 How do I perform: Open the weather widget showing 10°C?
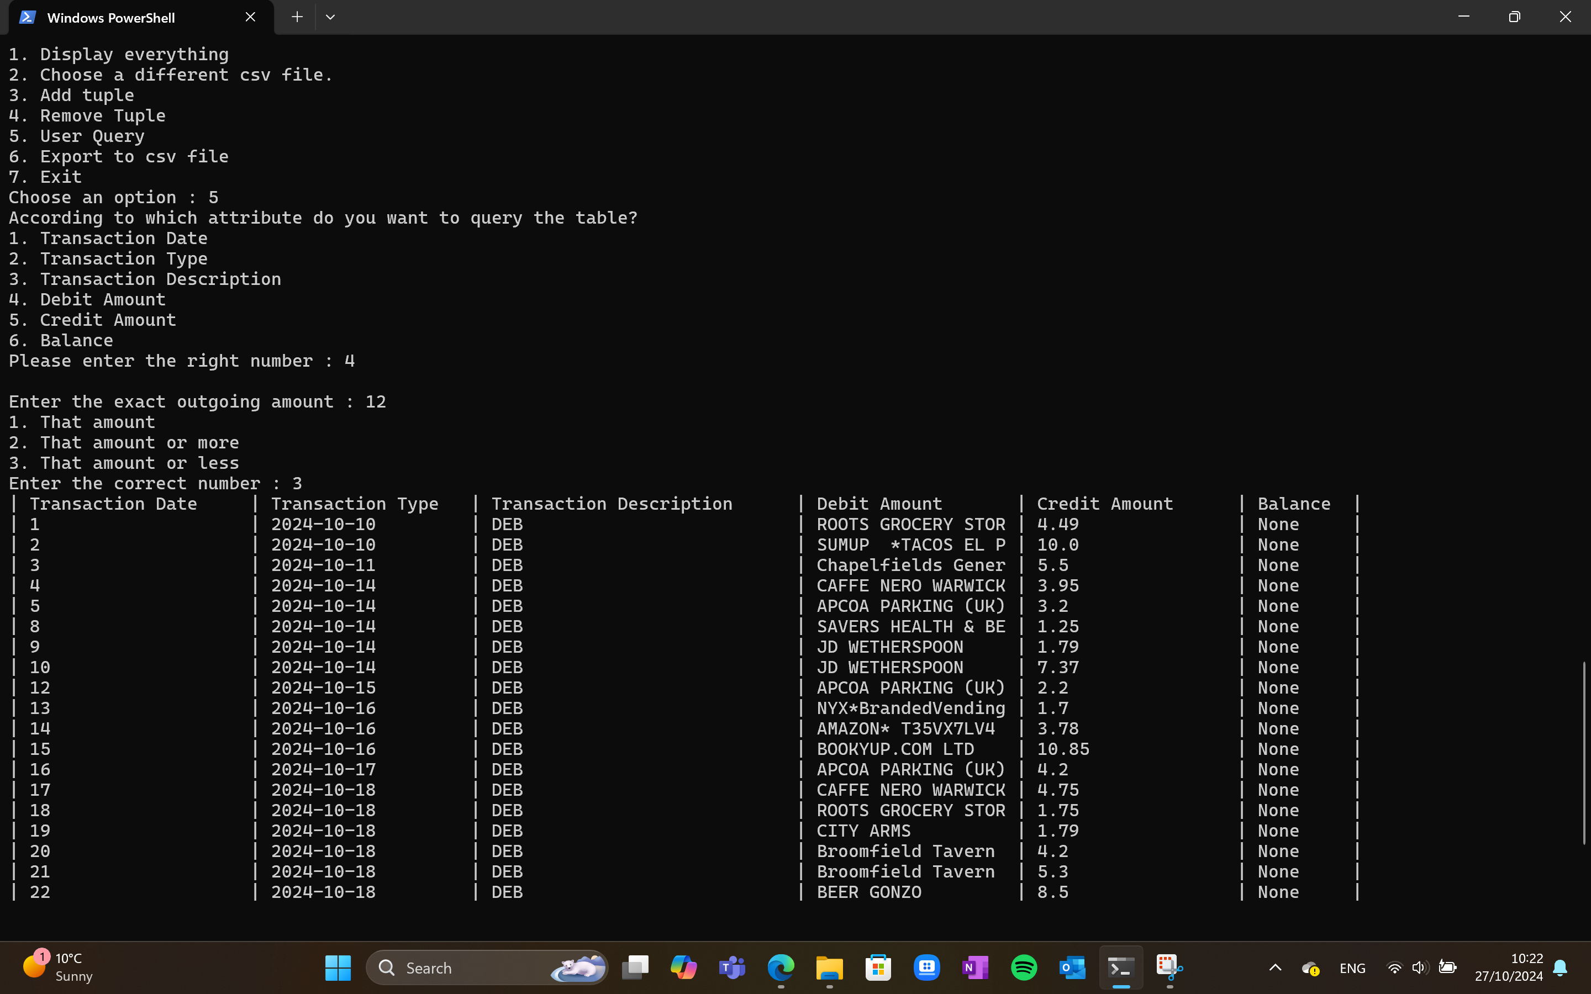click(x=58, y=967)
